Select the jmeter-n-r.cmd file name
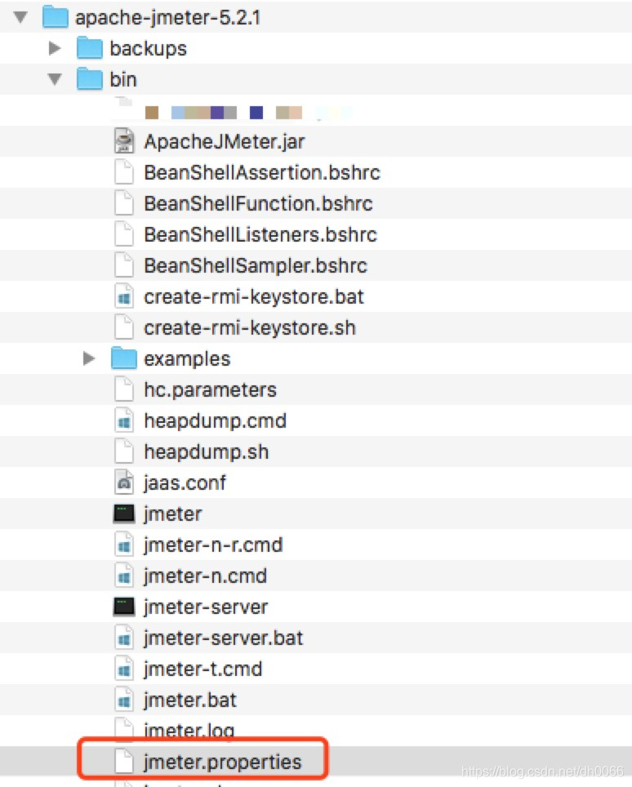This screenshot has width=632, height=787. (x=213, y=545)
